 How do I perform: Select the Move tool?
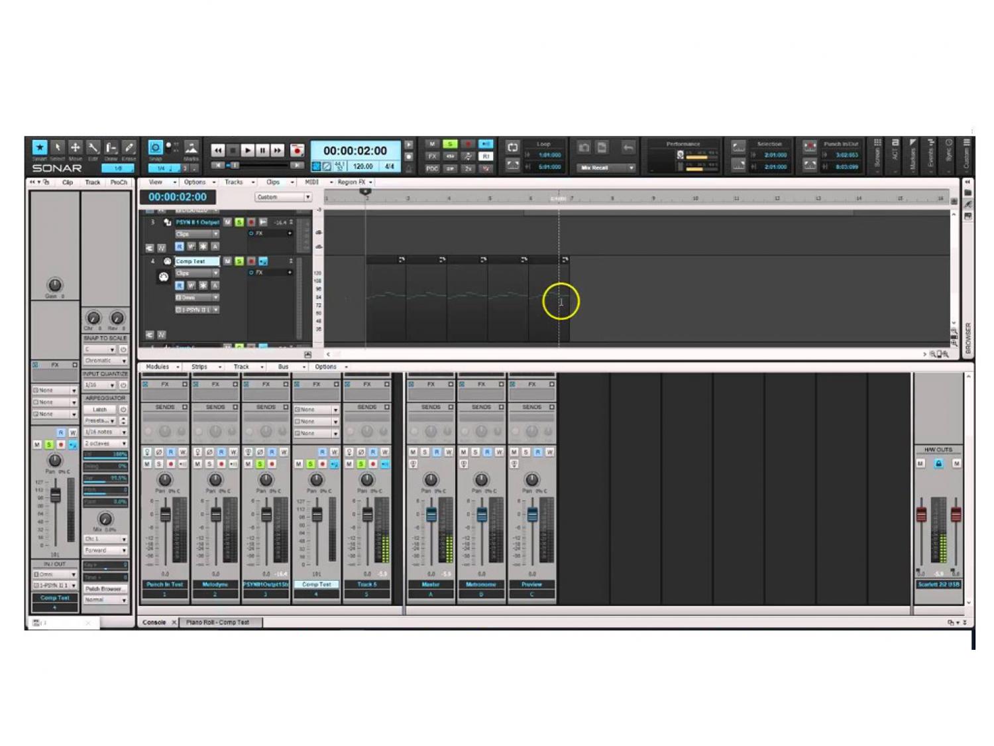click(75, 148)
